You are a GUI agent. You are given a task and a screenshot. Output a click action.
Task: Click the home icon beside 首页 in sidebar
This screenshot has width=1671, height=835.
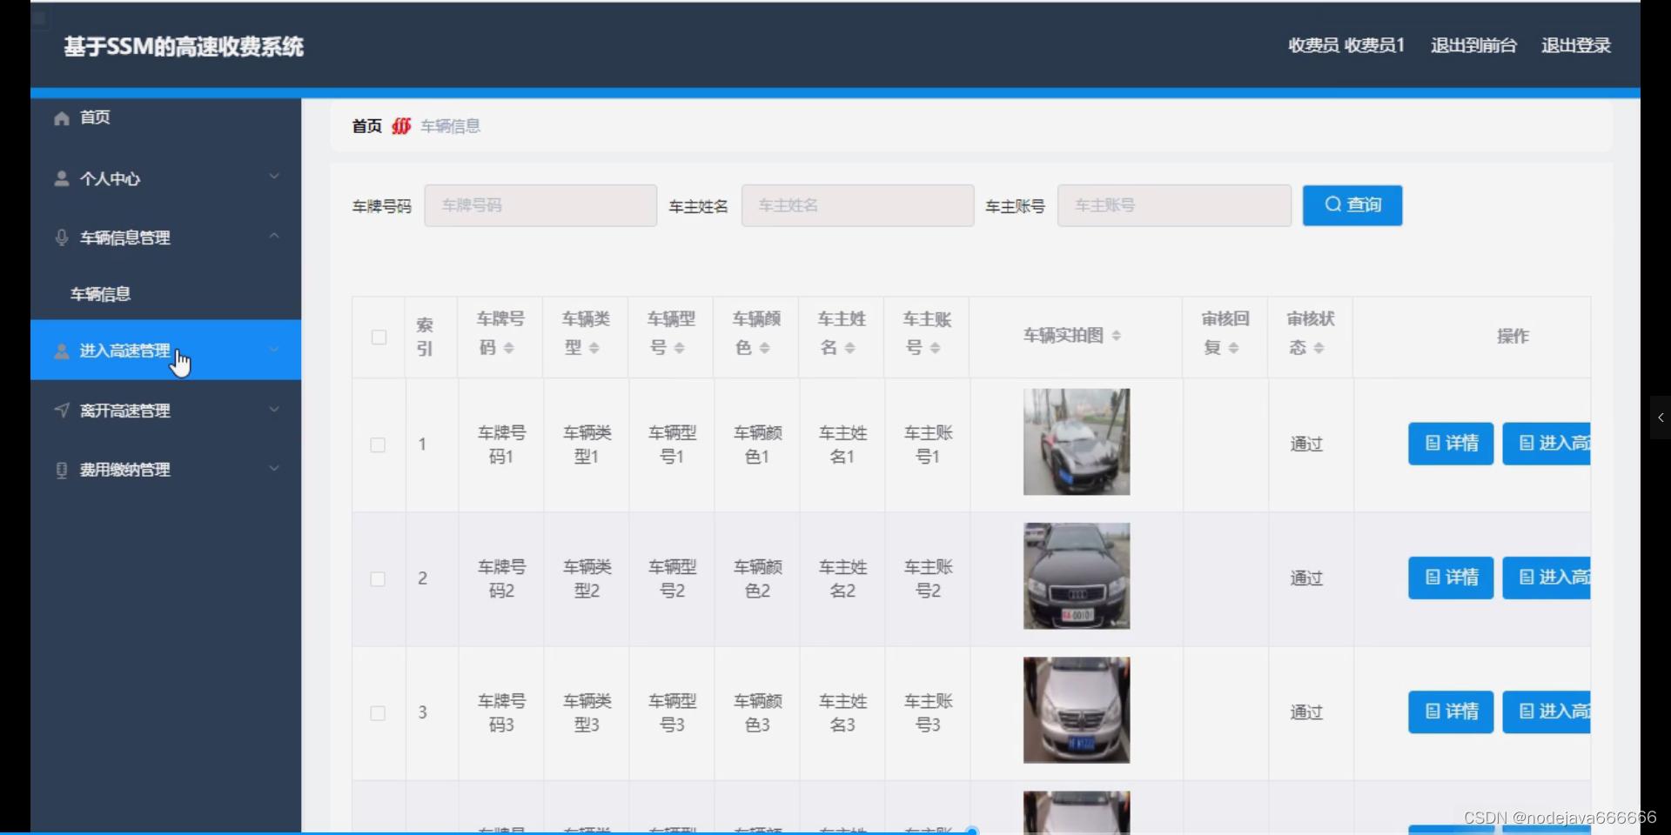[x=62, y=118]
